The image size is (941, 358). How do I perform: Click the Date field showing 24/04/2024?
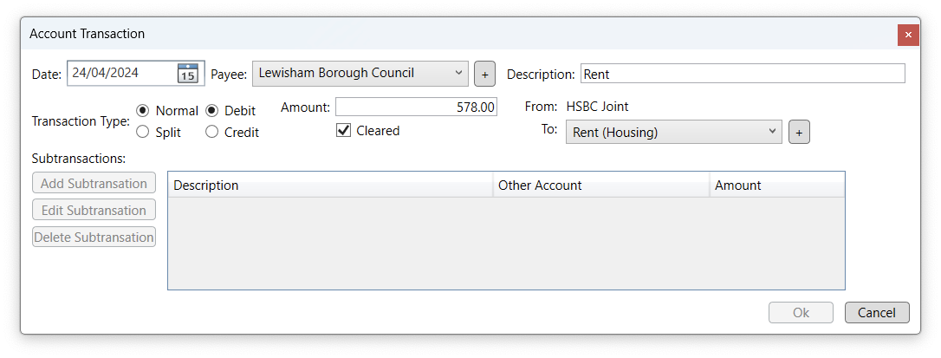(122, 74)
